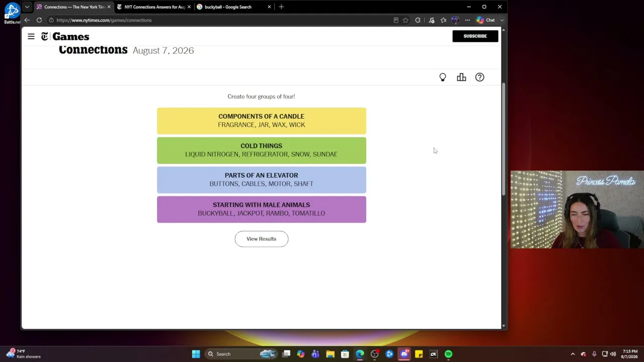The image size is (644, 362).
Task: Open the weather widget showing rain showers
Action: pyautogui.click(x=24, y=354)
